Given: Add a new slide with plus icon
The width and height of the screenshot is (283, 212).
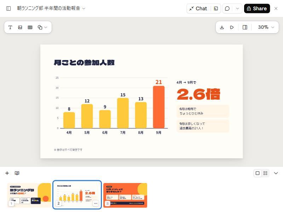Looking at the screenshot, I should click(x=7, y=173).
